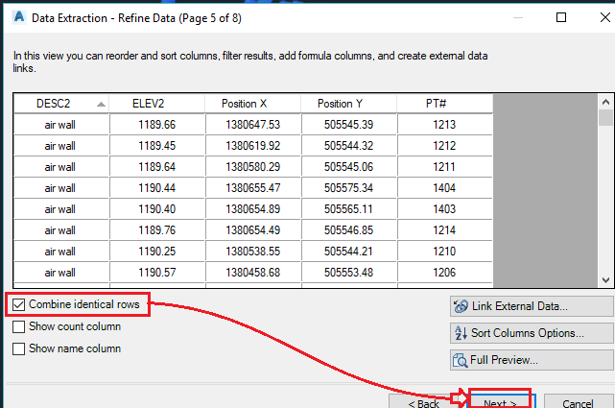Screen dimensions: 615x408
Task: Select cell with elevation 1189.64
Action: pyautogui.click(x=157, y=167)
